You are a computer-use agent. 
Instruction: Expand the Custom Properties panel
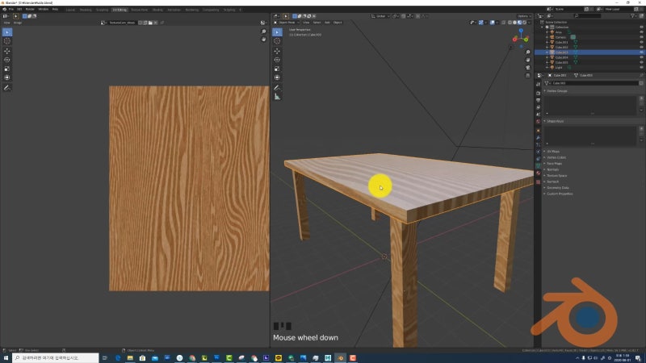pyautogui.click(x=560, y=194)
